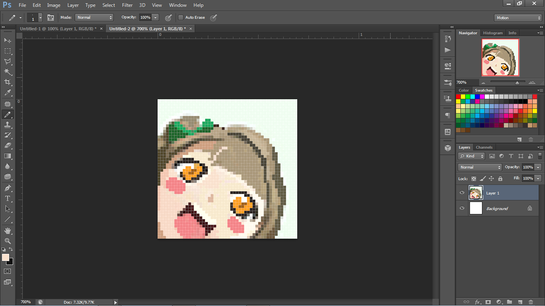Delete the selected layer
This screenshot has width=545, height=306.
point(531,302)
